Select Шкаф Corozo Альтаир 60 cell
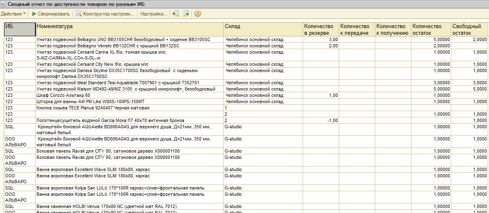 click(x=130, y=95)
